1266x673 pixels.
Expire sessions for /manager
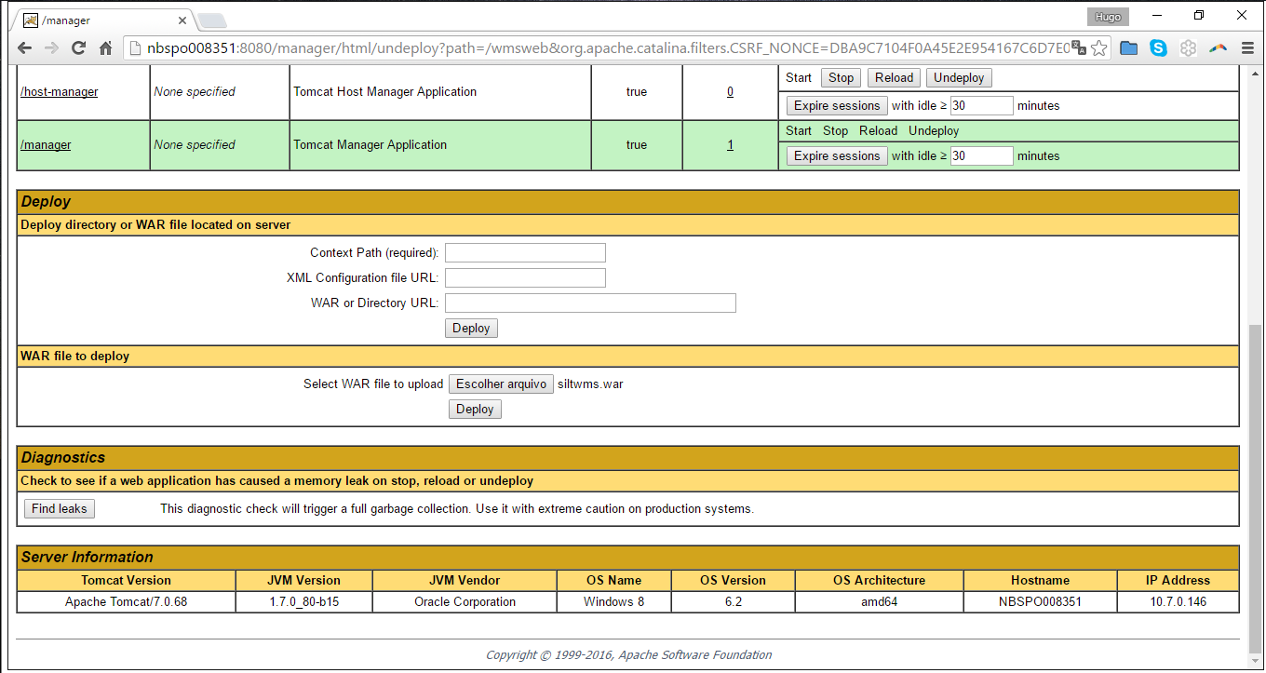837,156
